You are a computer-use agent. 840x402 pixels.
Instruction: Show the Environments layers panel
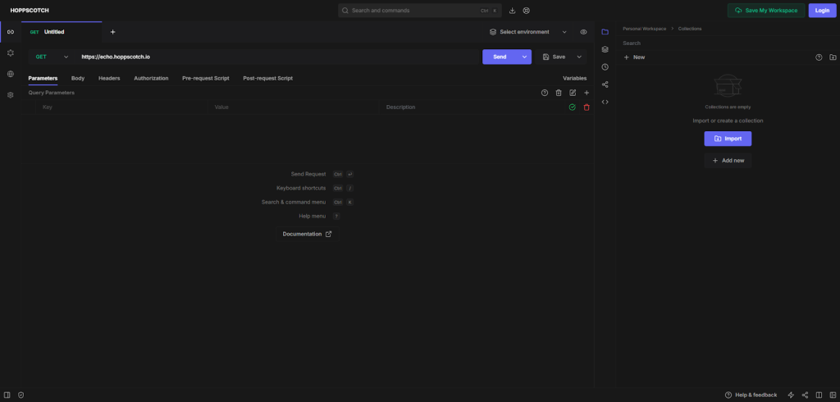tap(605, 49)
